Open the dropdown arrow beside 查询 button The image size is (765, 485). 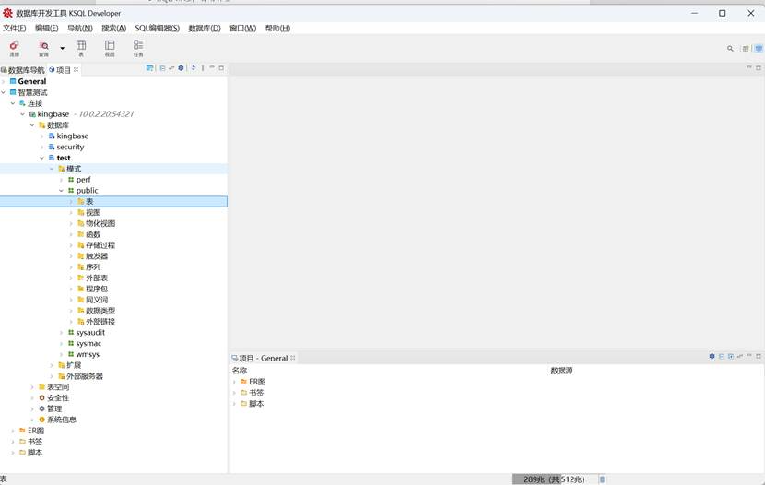pos(63,48)
